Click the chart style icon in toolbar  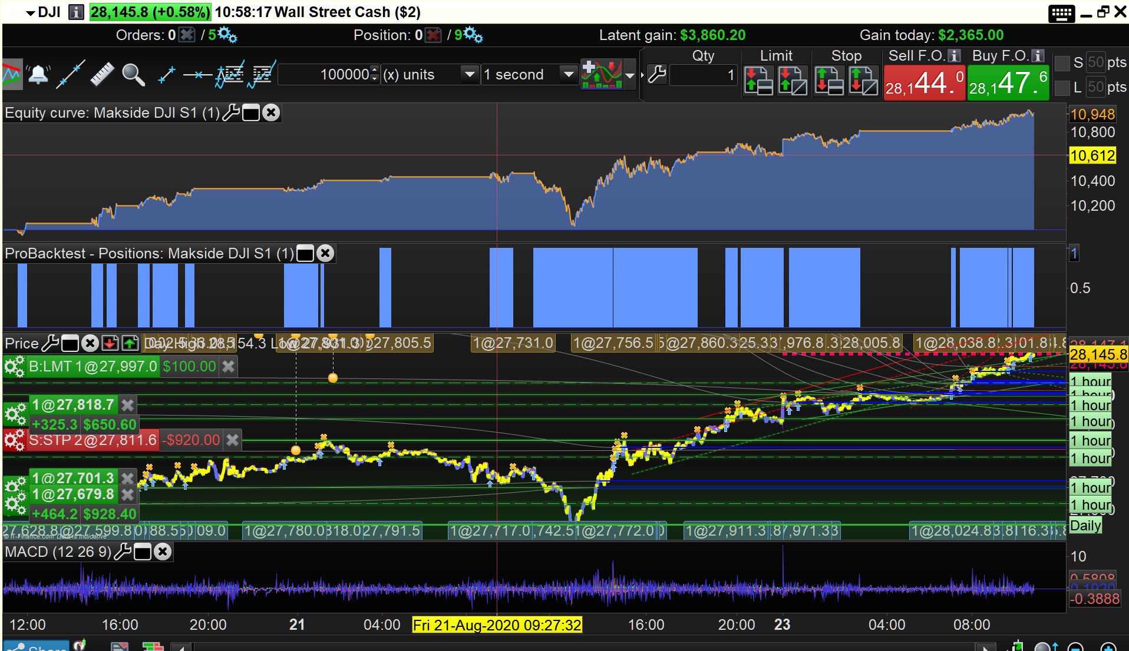tap(12, 75)
